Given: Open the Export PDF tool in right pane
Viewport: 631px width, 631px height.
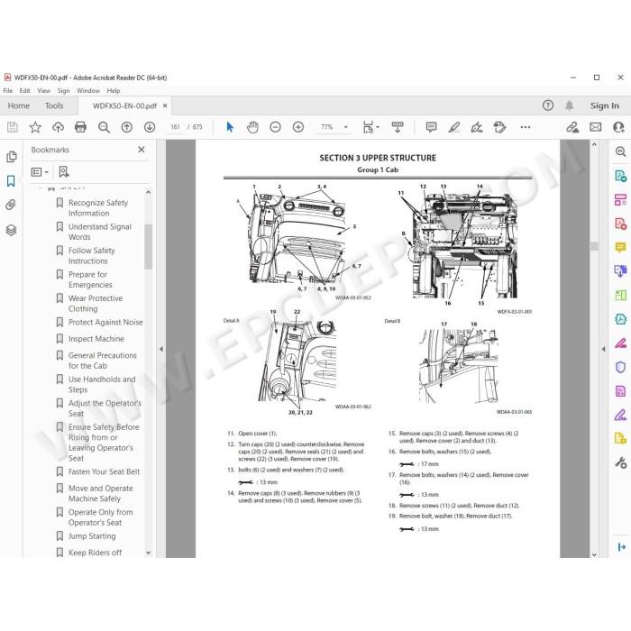Looking at the screenshot, I should pos(620,176).
